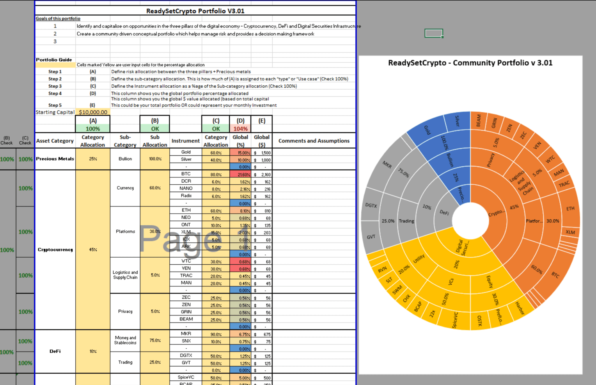Select the 'Asset Category' column header
Image resolution: width=596 pixels, height=385 pixels.
tap(55, 141)
